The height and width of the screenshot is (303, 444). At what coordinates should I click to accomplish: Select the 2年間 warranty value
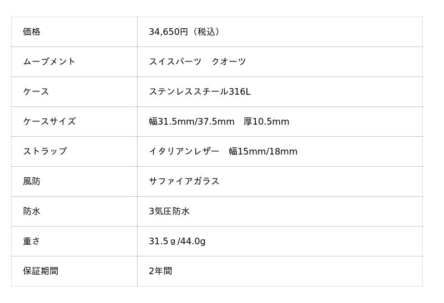coord(160,271)
